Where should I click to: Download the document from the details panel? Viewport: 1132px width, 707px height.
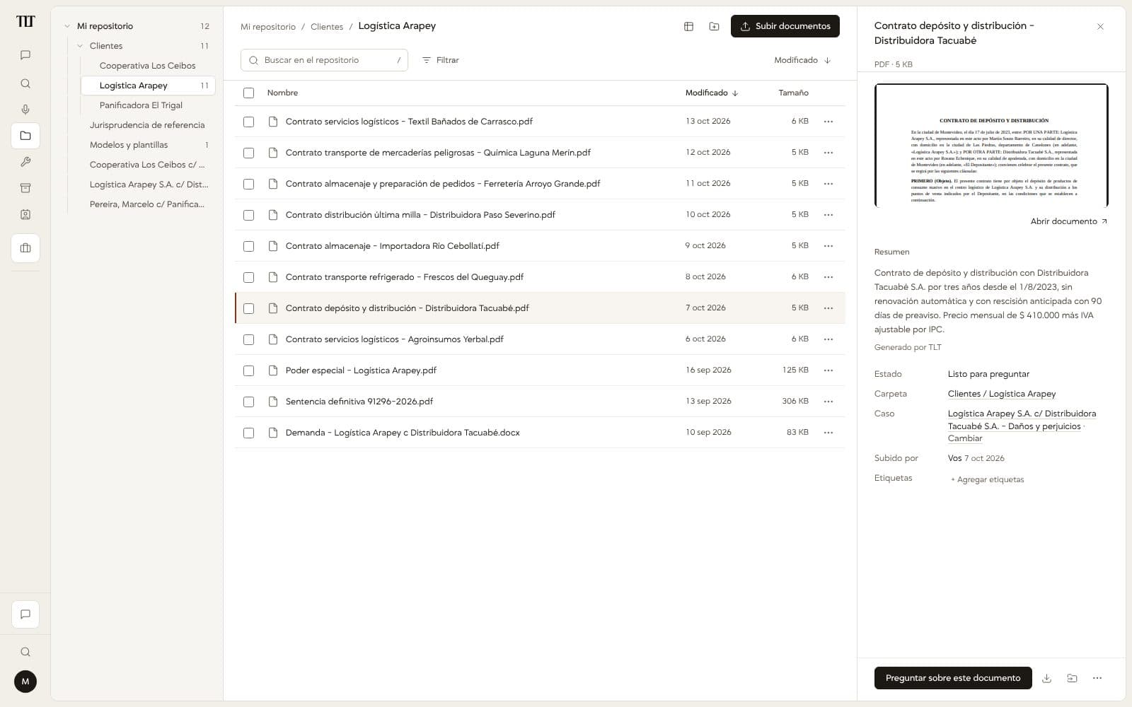pyautogui.click(x=1046, y=678)
